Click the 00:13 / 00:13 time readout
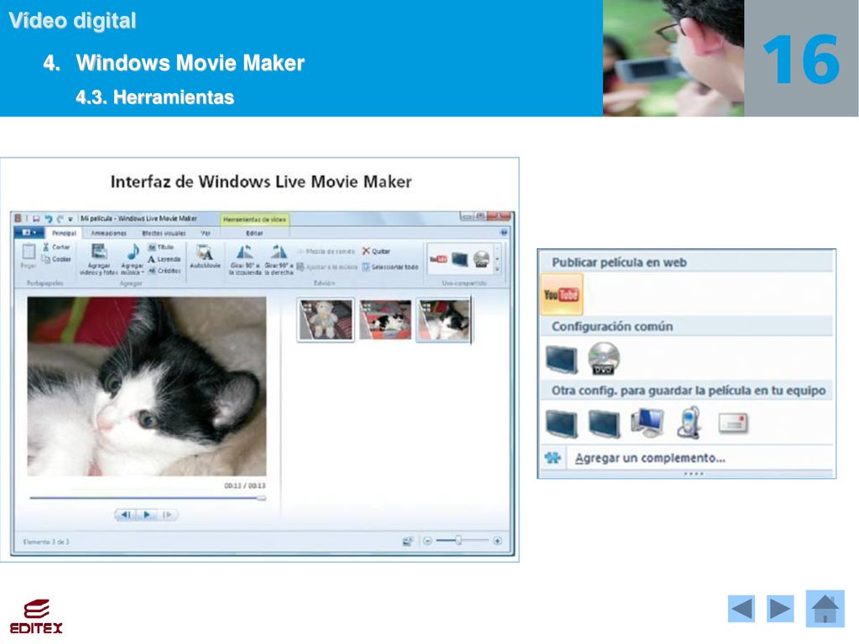 245,486
